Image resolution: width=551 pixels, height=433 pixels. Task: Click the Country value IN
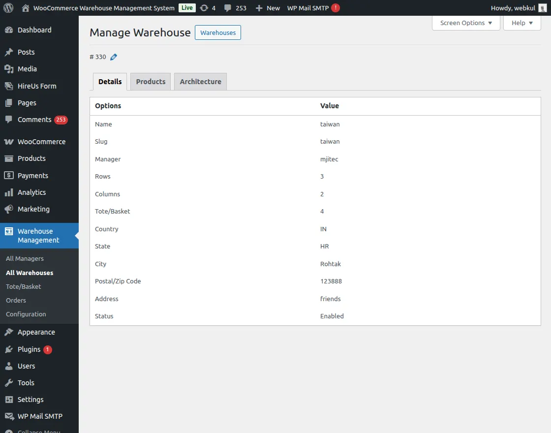323,229
